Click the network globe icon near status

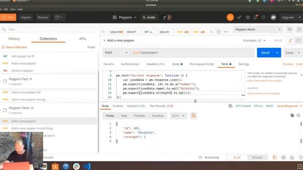click(x=231, y=106)
